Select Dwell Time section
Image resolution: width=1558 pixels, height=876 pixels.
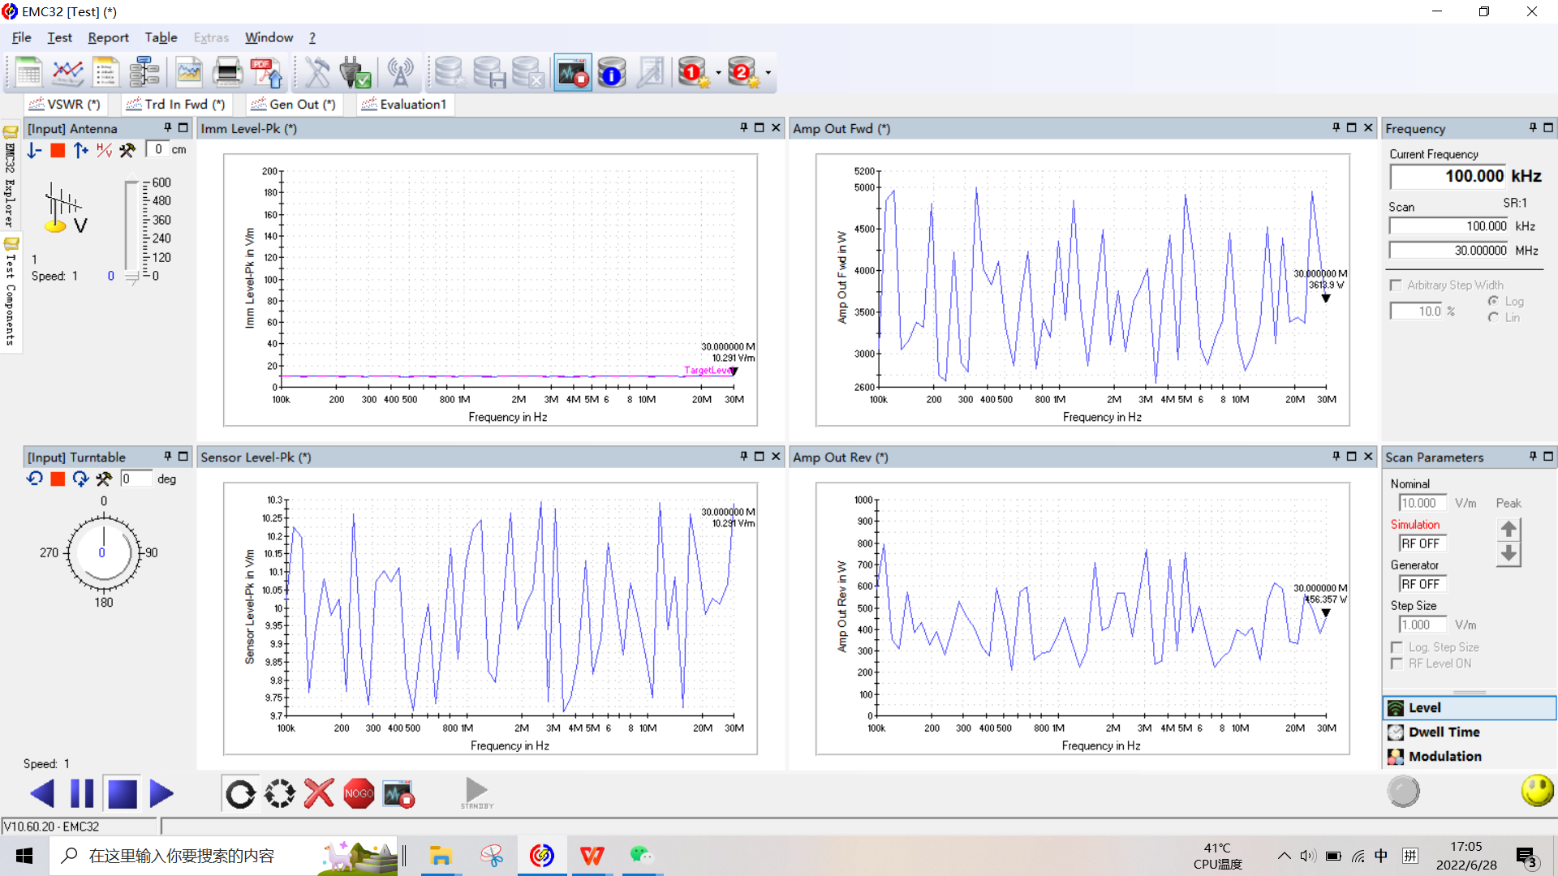point(1470,732)
